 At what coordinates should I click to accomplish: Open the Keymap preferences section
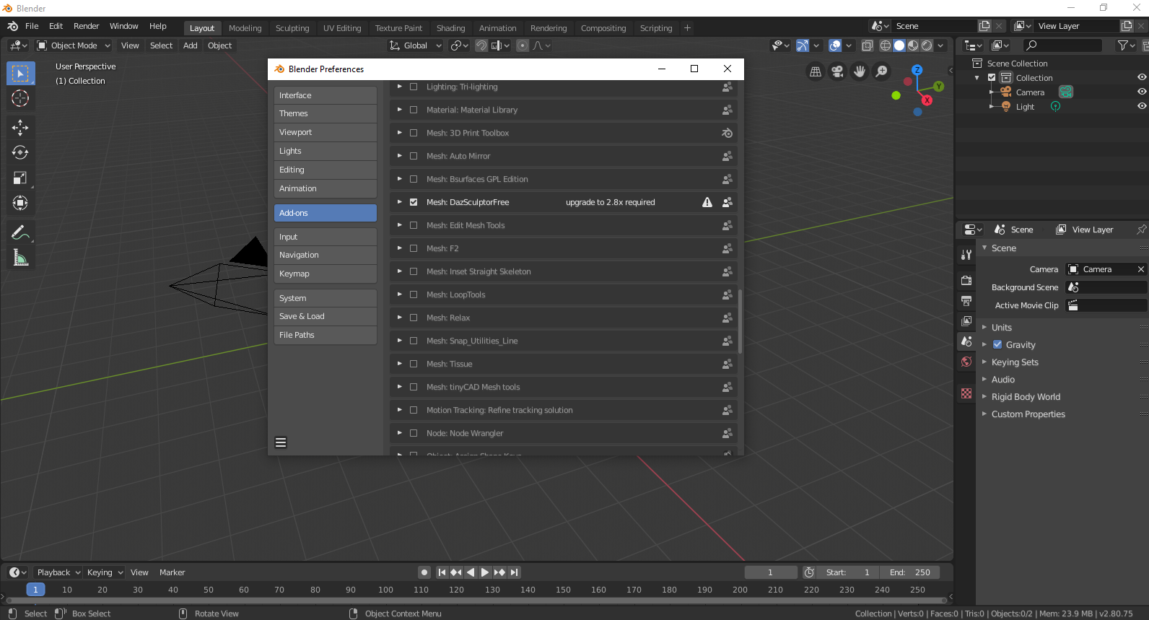coord(326,274)
